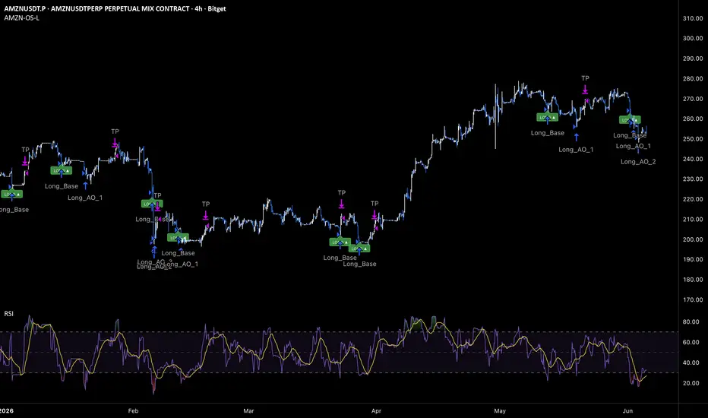Click the 200.00 price axis label
708x418 pixels.
tap(693, 239)
